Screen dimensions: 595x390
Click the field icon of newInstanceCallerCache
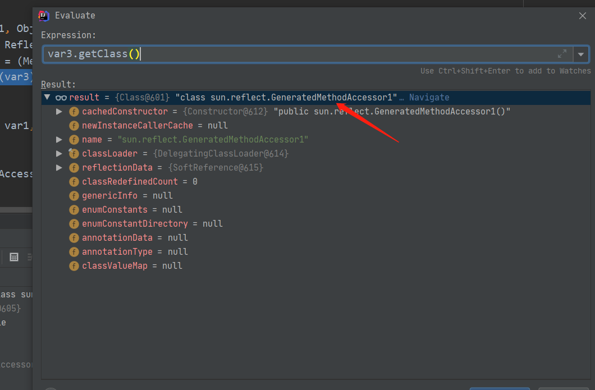click(74, 126)
